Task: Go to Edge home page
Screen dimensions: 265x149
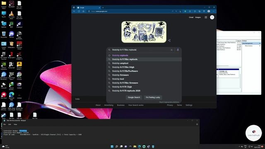Action: (83, 11)
